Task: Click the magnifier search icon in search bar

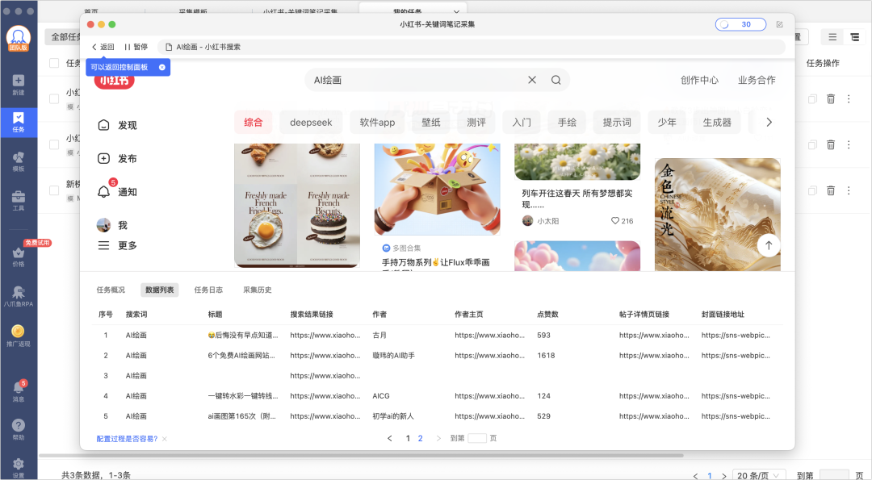Action: pos(556,80)
